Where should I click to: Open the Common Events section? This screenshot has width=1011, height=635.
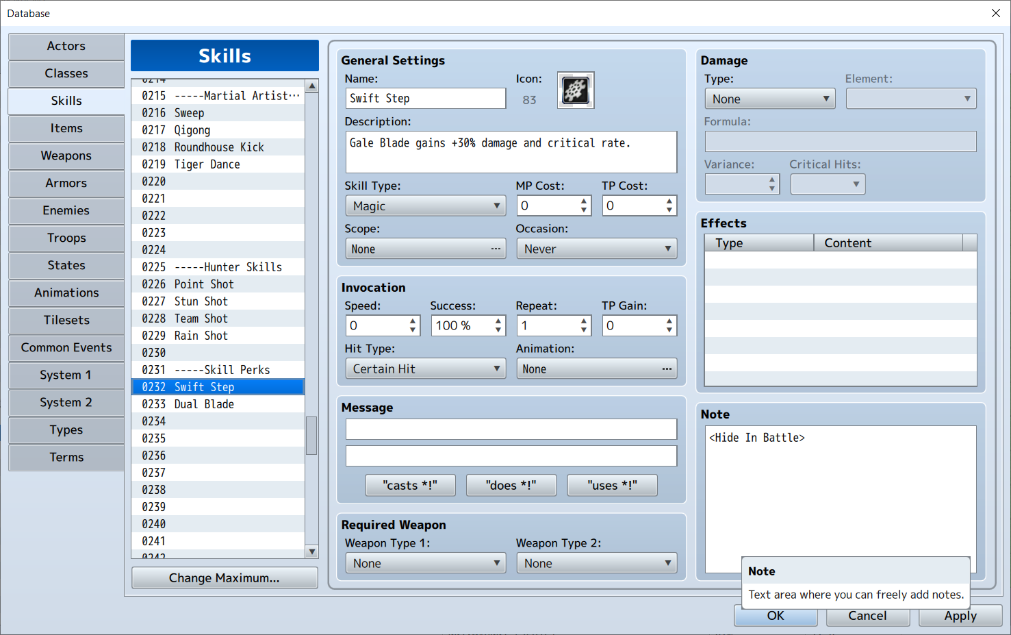pos(66,347)
